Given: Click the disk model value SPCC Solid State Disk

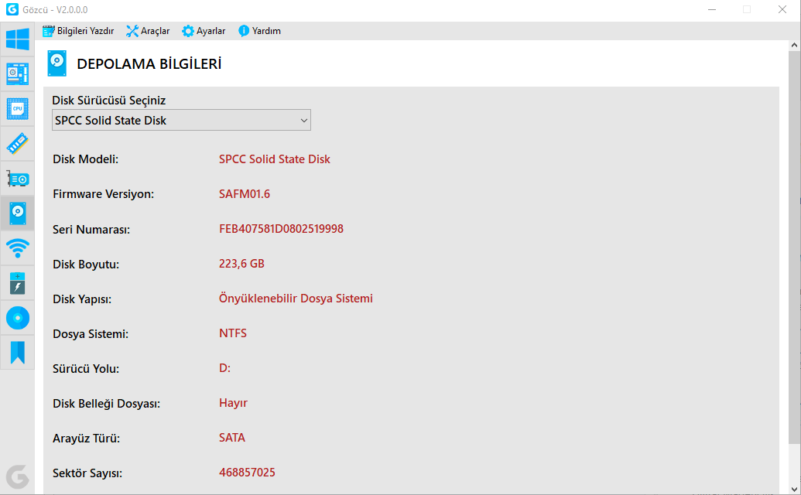Looking at the screenshot, I should [x=274, y=159].
